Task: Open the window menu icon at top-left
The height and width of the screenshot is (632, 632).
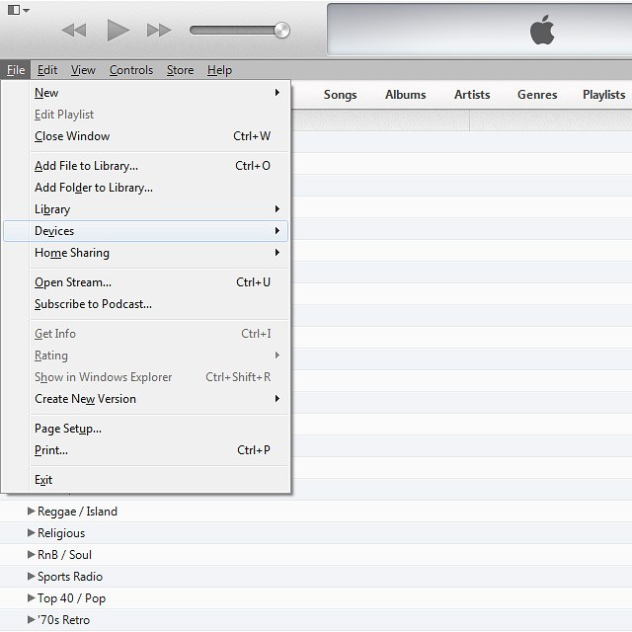Action: coord(17,10)
